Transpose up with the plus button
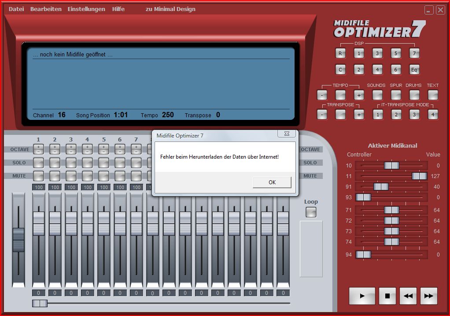The width and height of the screenshot is (450, 316). (359, 115)
